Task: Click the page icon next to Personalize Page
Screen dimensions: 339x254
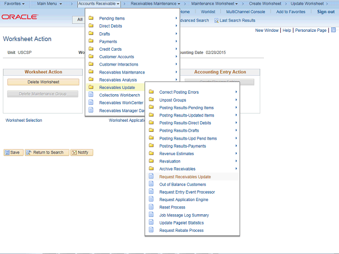Action: point(334,31)
